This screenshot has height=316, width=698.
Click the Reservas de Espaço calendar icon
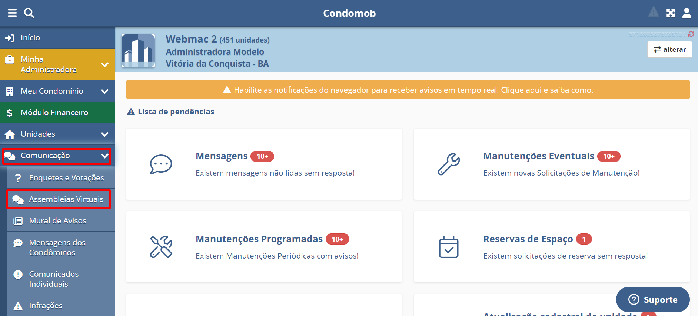click(x=449, y=247)
